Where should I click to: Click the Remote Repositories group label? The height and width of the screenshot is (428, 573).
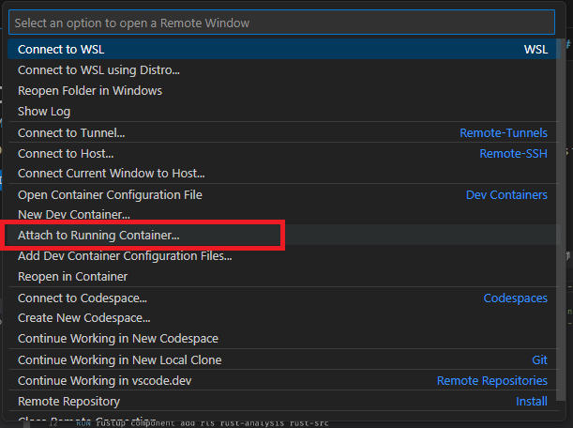point(491,380)
